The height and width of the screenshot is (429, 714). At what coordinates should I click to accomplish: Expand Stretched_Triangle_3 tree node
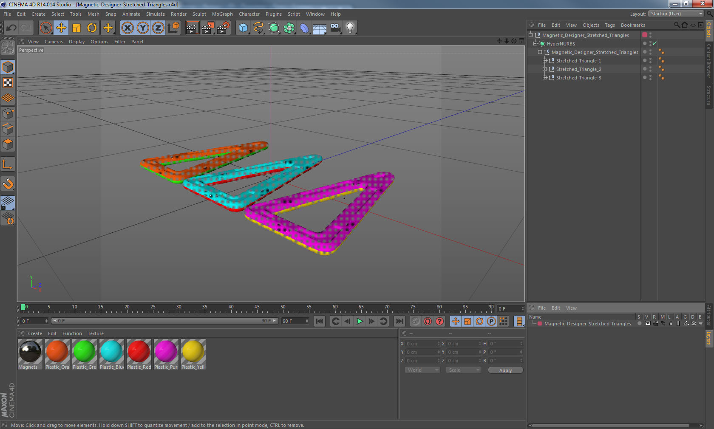pos(544,77)
